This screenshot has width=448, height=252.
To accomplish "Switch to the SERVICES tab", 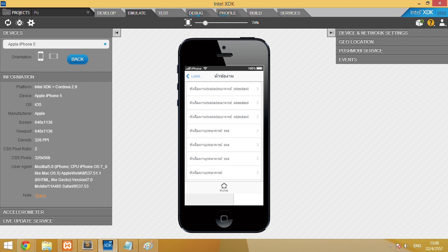I will pyautogui.click(x=290, y=13).
